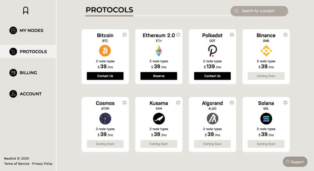This screenshot has height=171, width=314.
Task: Click the Solana logo icon
Action: (x=266, y=119)
